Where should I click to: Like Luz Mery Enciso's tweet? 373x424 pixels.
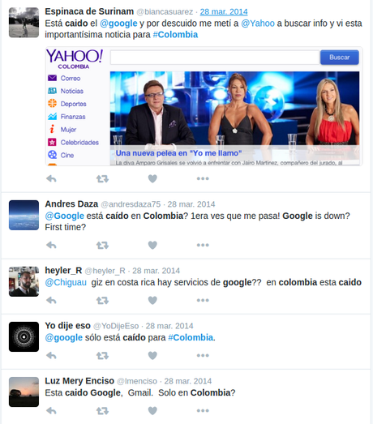tap(152, 410)
